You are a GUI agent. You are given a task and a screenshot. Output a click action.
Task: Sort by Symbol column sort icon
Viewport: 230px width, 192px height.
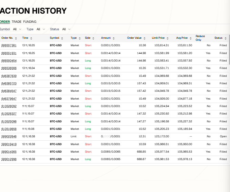click(x=62, y=38)
